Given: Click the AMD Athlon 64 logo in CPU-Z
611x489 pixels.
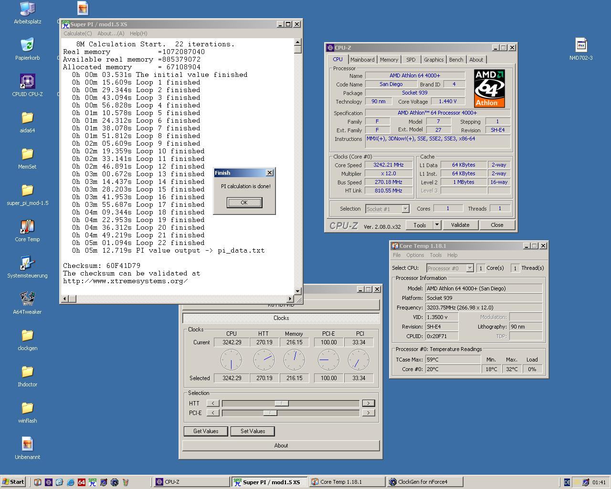Looking at the screenshot, I should [489, 88].
